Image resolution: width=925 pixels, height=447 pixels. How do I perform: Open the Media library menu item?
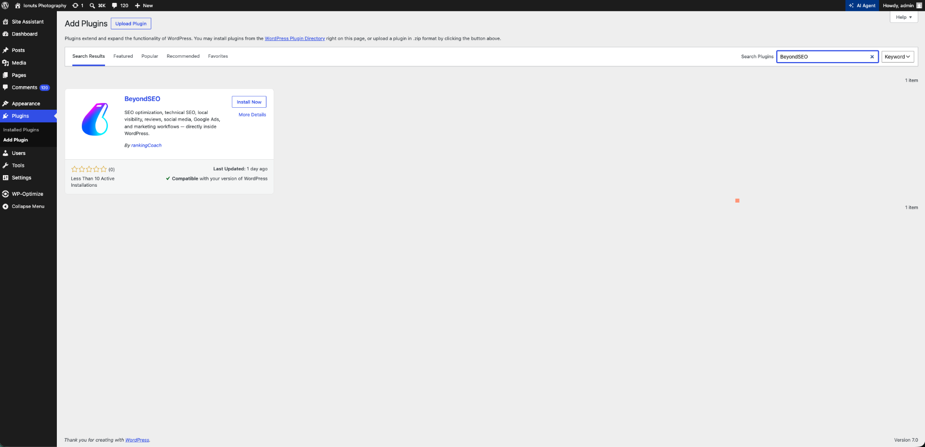[28, 63]
